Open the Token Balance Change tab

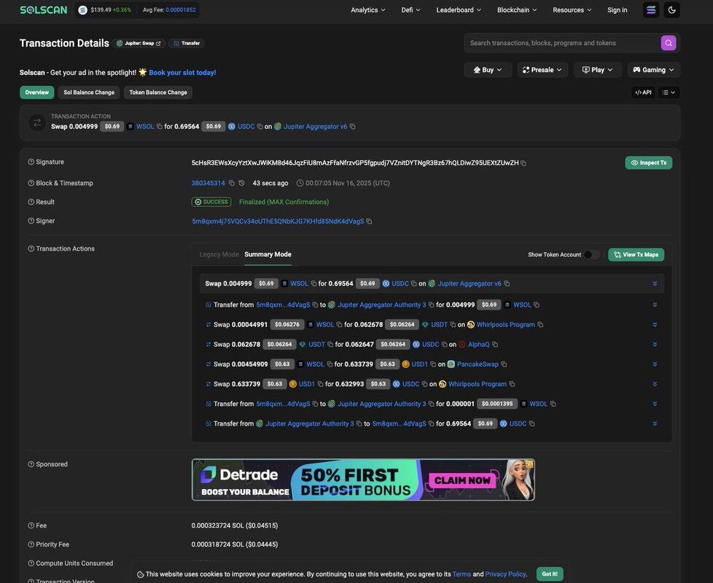coord(158,93)
